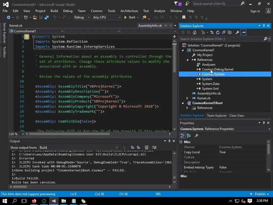
Task: Open the Start button dropdown arrow
Action: [138, 17]
